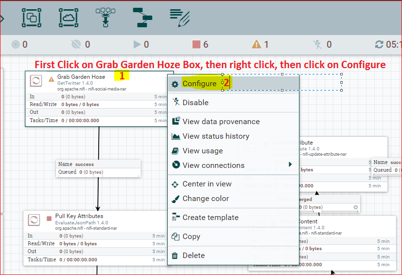Select the Grab Garden Hose processor title

pyautogui.click(x=81, y=77)
